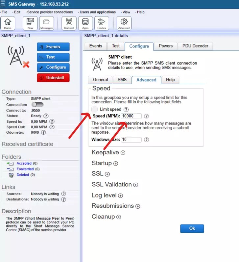Viewport: 239px width, 262px height.
Task: Click the Deleted folder trash icon
Action: tap(11, 175)
